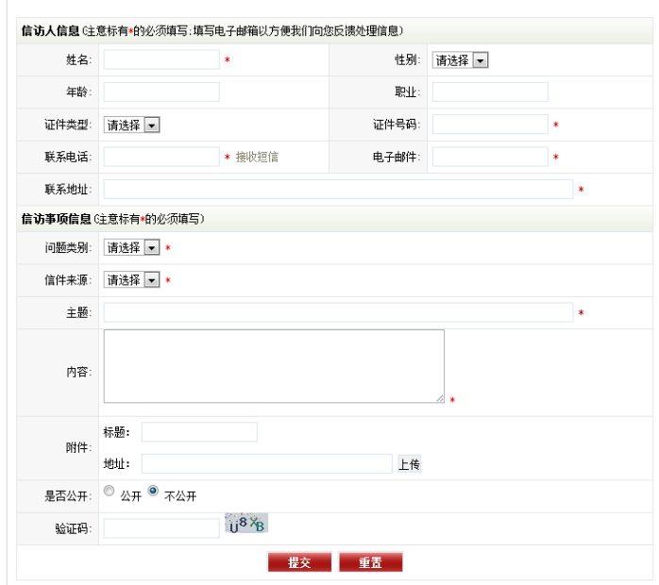Expand the 证件类型 dropdown
The height and width of the screenshot is (585, 659).
(x=131, y=125)
